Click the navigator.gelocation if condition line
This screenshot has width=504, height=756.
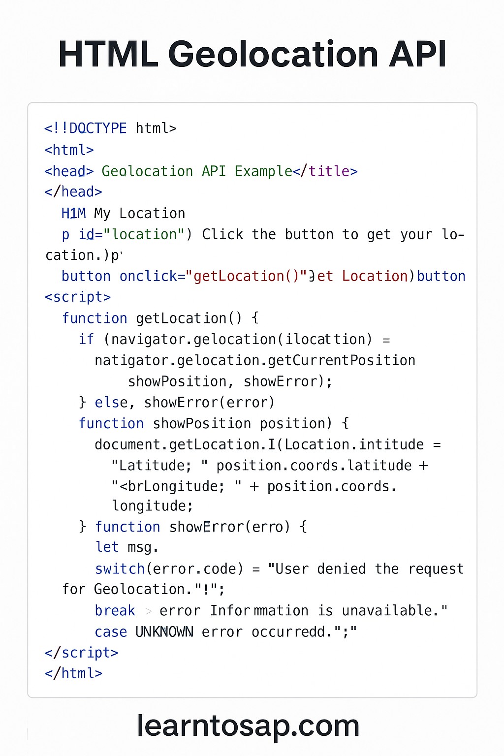234,340
